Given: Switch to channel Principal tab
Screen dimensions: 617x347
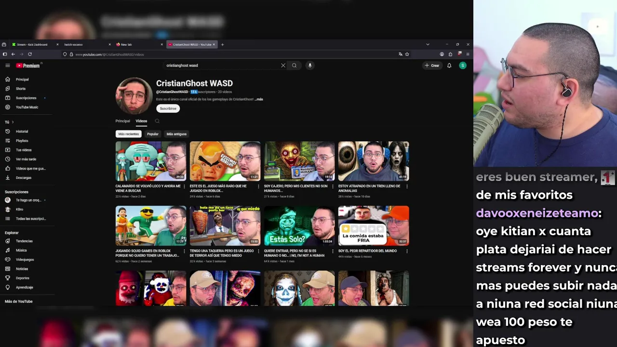Looking at the screenshot, I should (x=122, y=121).
